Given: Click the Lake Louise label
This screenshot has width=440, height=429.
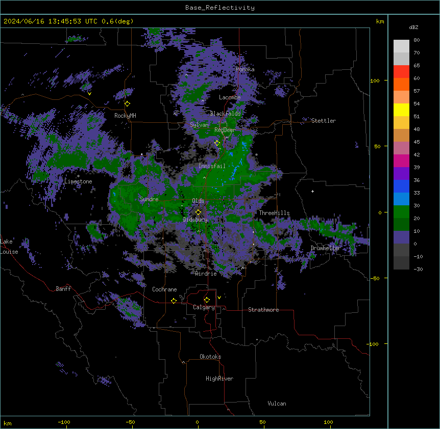Looking at the screenshot, I should pos(9,247).
